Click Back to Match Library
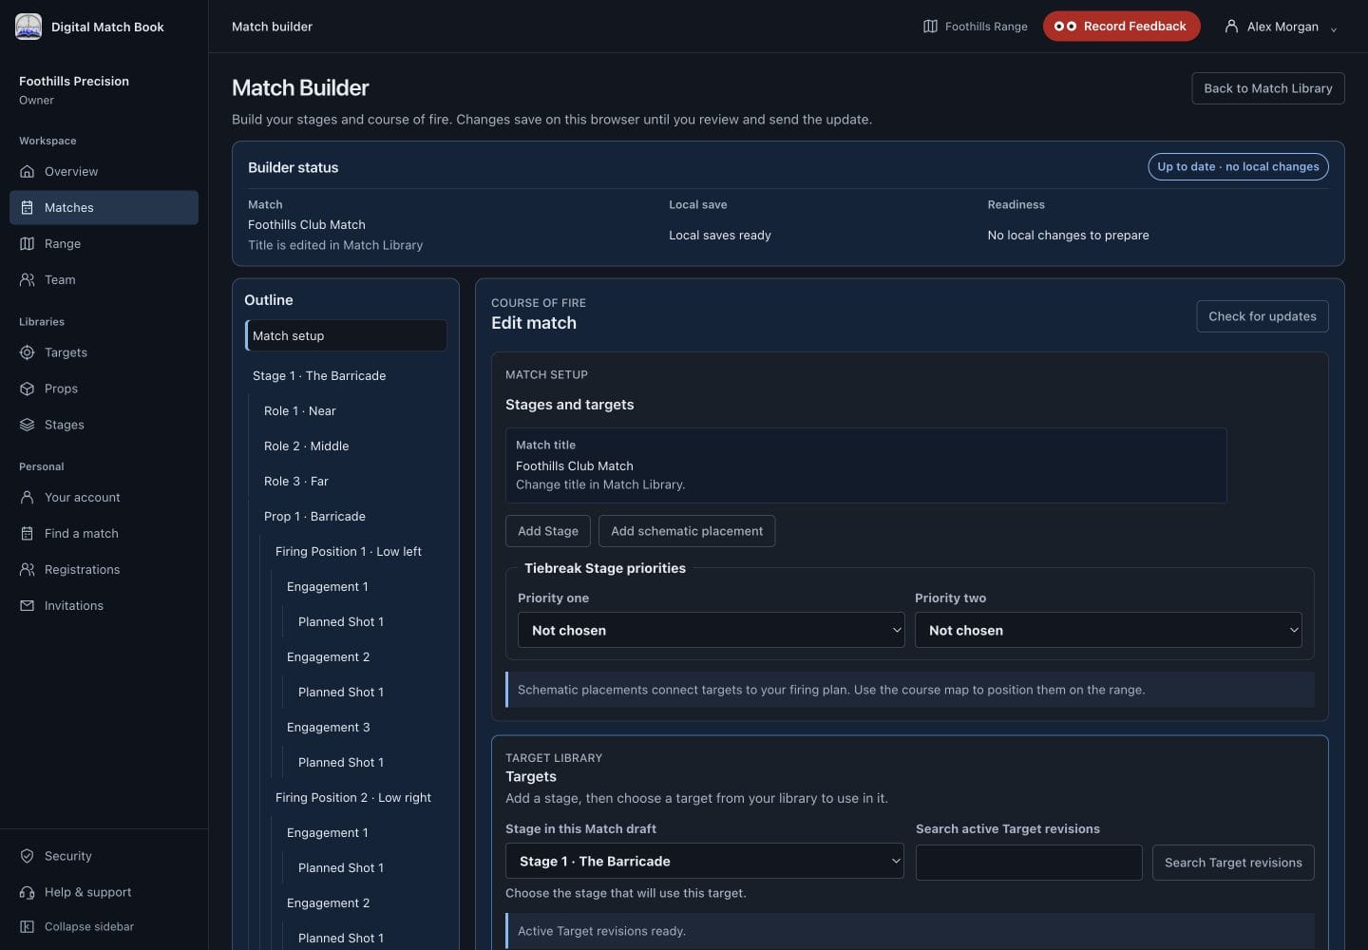1368x950 pixels. tap(1268, 88)
